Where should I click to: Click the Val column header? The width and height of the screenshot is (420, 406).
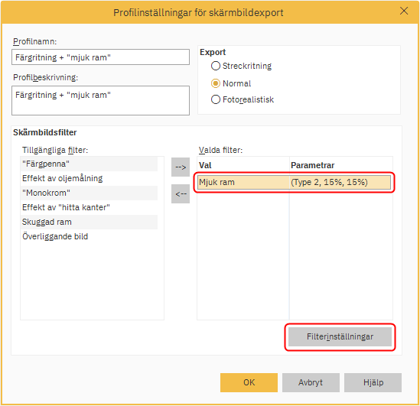(243, 165)
